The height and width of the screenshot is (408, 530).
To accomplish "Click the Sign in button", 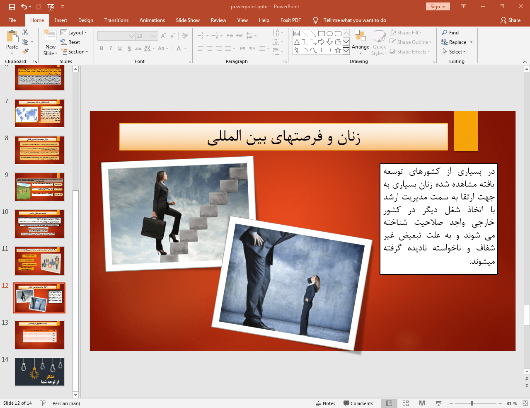I will pyautogui.click(x=438, y=7).
